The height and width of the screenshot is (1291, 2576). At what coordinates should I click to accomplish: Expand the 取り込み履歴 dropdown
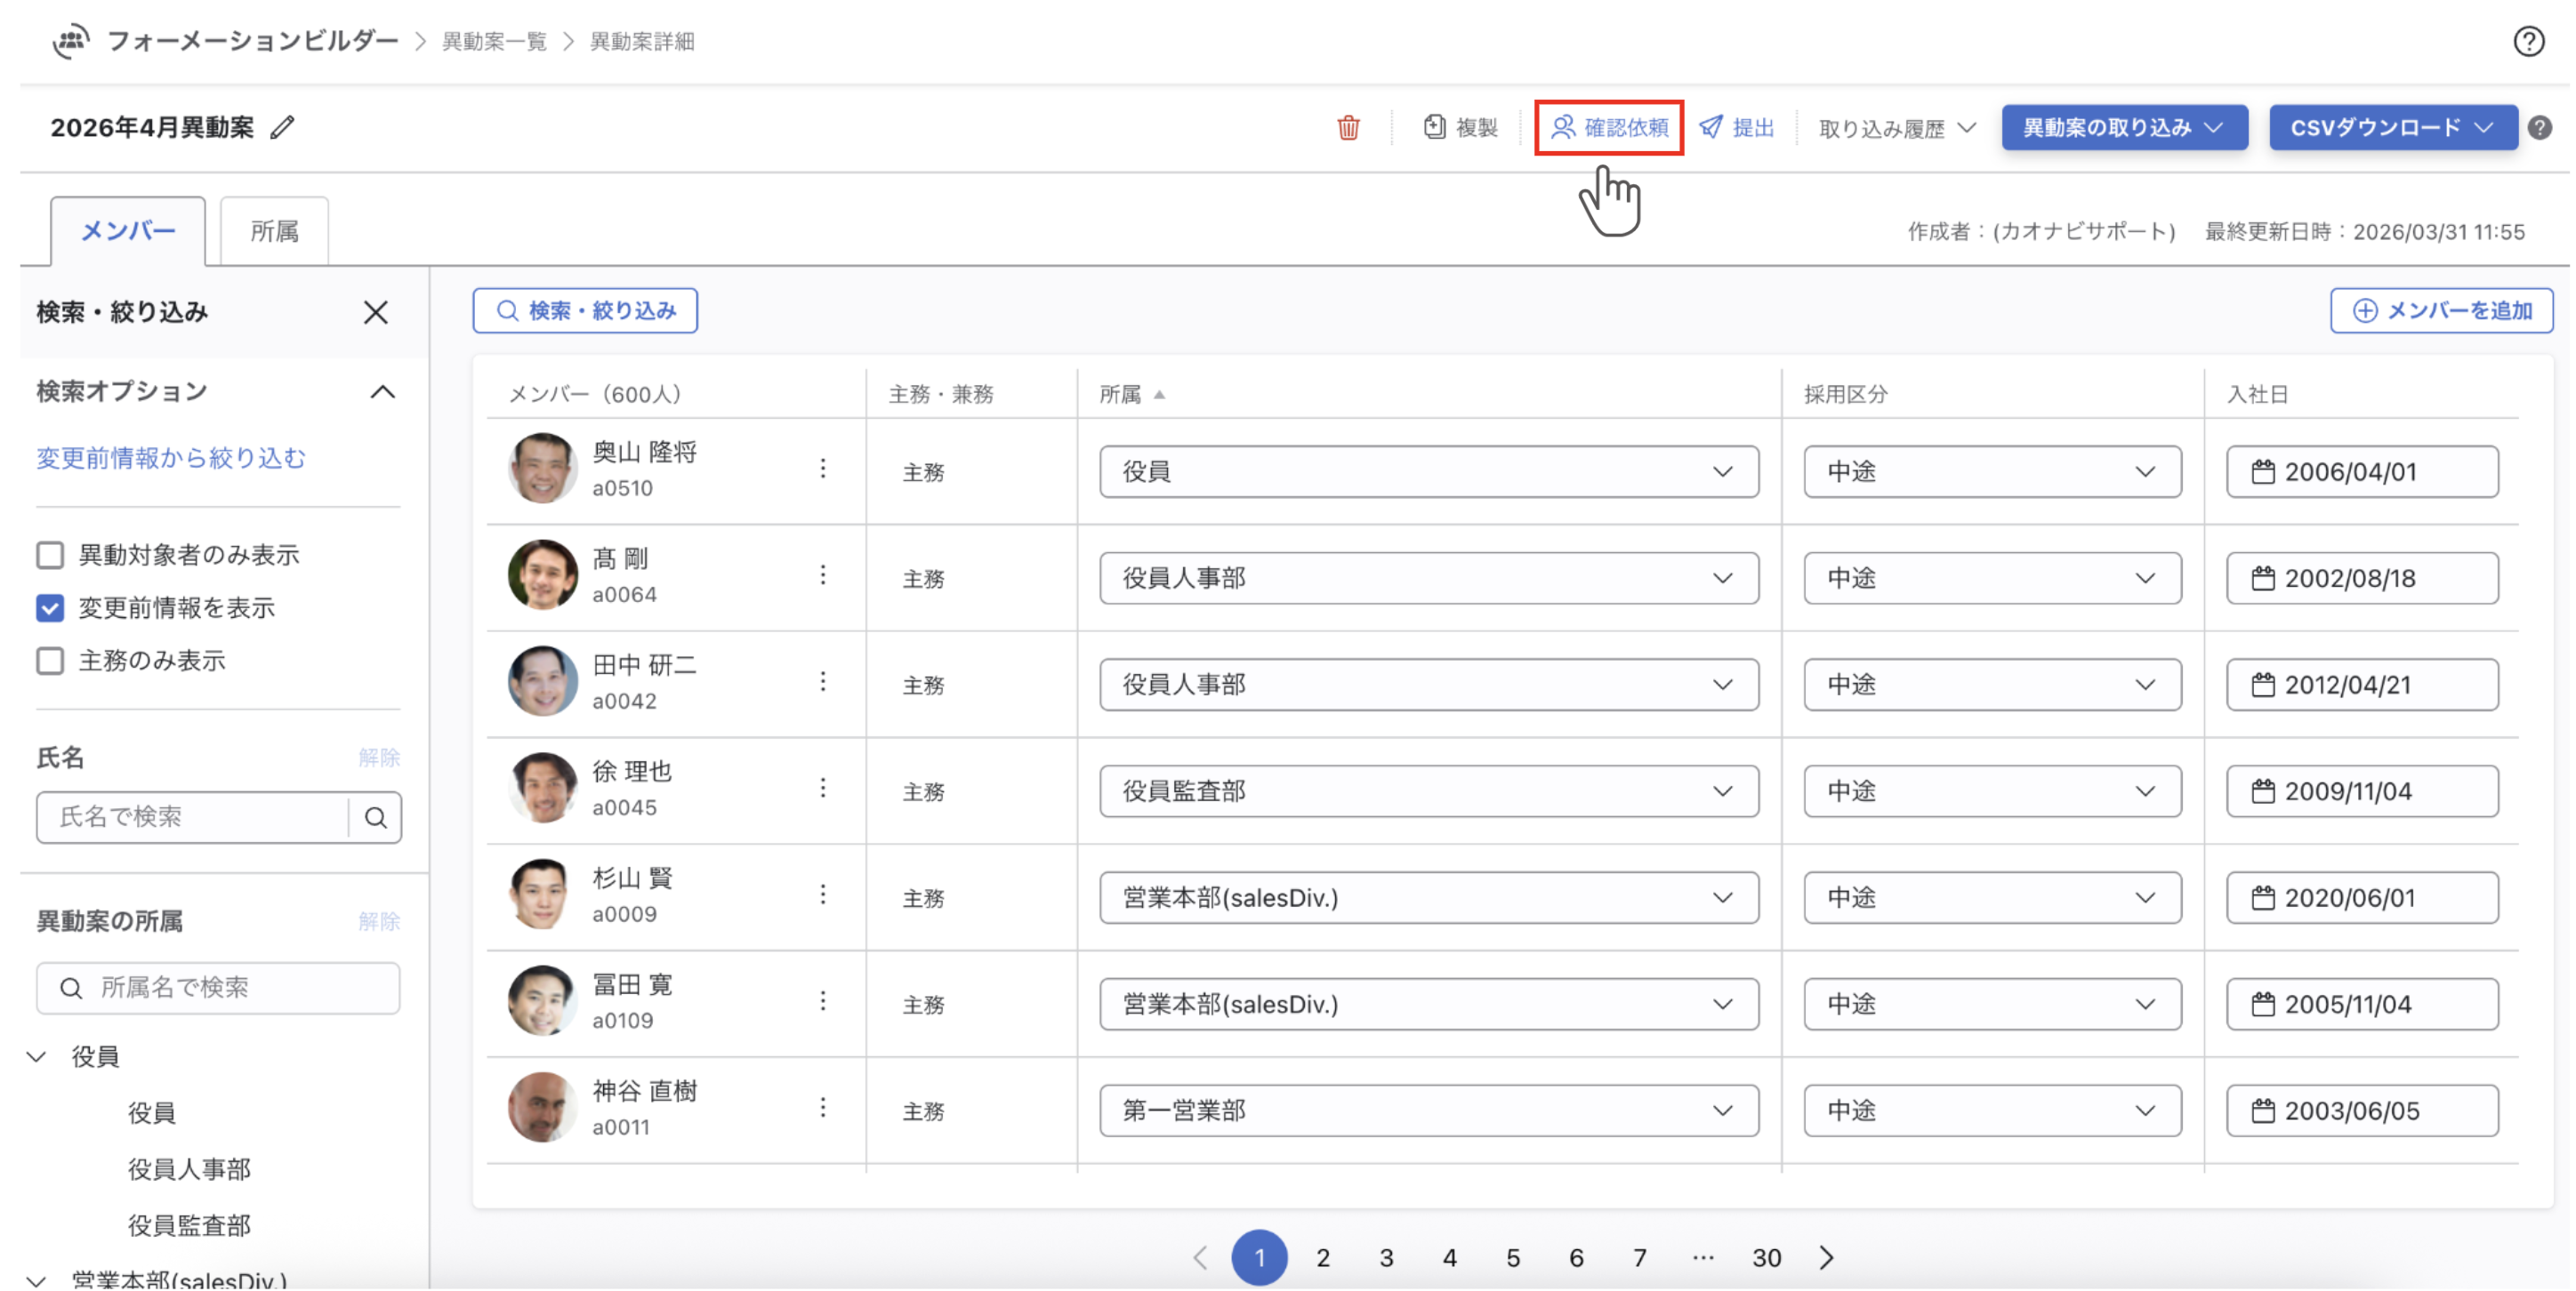1896,128
